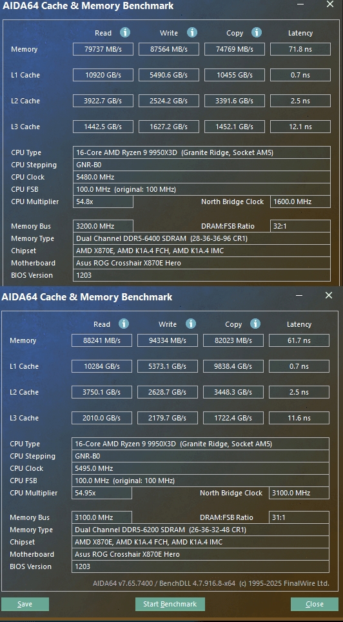The image size is (343, 622).
Task: Click North Bridge Clock 3100.0 MHz
Action: [x=299, y=493]
